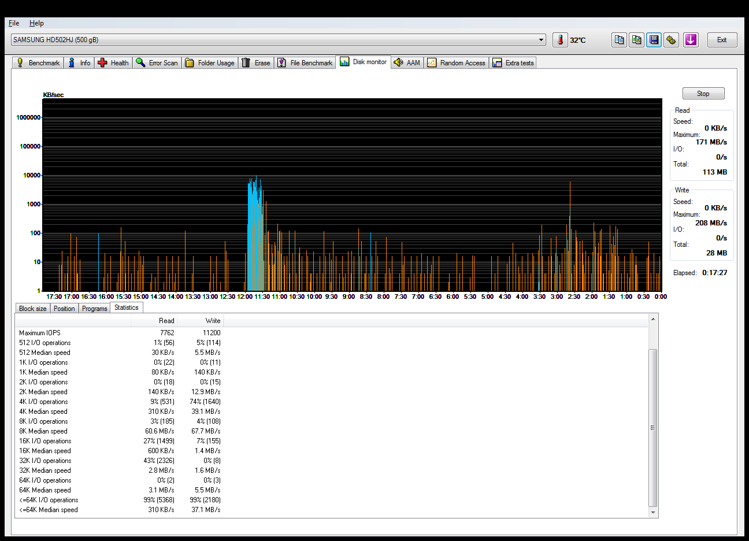The height and width of the screenshot is (541, 749).
Task: Select the 4K Median speed row label
Action: tap(43, 412)
